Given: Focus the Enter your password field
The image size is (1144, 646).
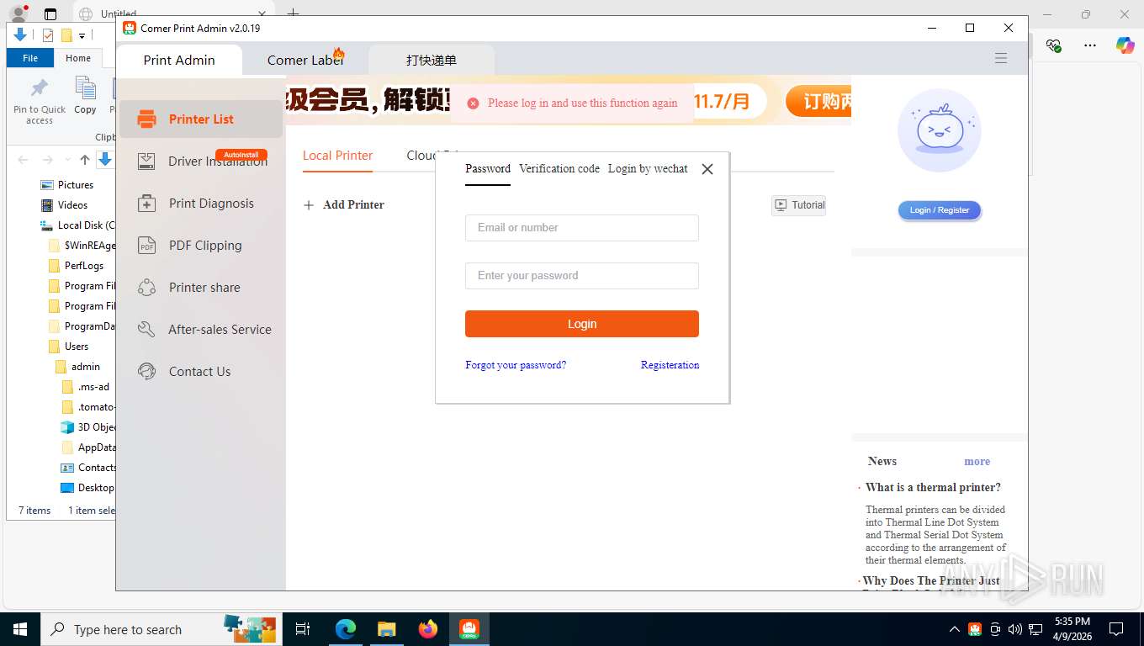Looking at the screenshot, I should tap(582, 276).
